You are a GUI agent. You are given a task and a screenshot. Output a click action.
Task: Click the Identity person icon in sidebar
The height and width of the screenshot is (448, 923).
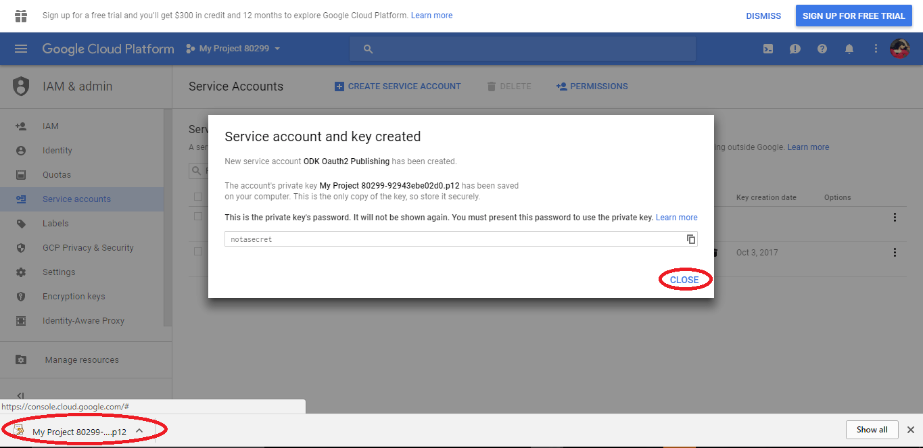[x=21, y=151]
